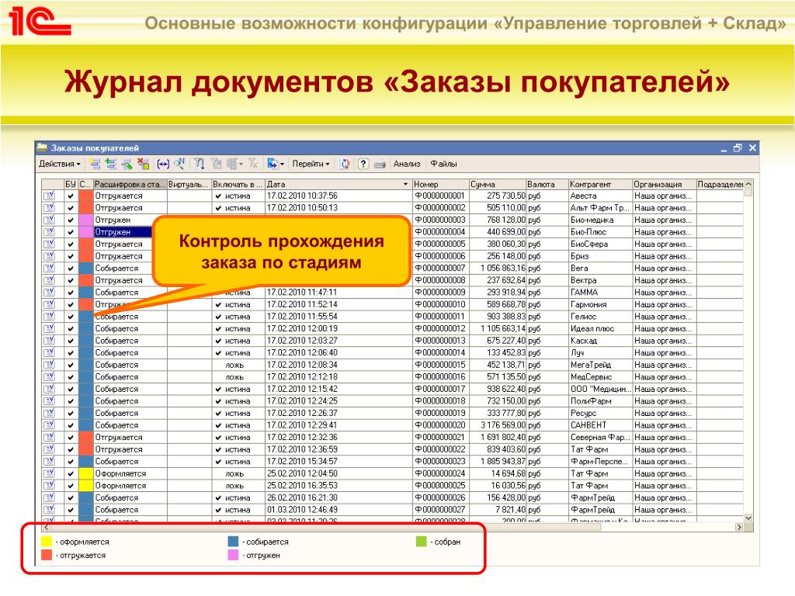The width and height of the screenshot is (795, 596).
Task: Toggle Включать в checkmark in the Гармония row
Action: (x=218, y=304)
